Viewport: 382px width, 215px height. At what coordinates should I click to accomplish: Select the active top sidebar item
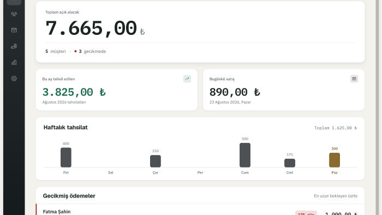click(14, 2)
